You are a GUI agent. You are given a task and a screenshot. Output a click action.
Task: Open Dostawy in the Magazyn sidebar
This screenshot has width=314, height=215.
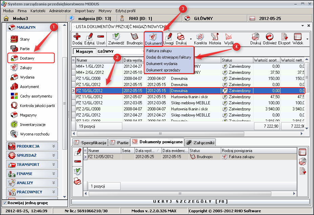click(27, 58)
